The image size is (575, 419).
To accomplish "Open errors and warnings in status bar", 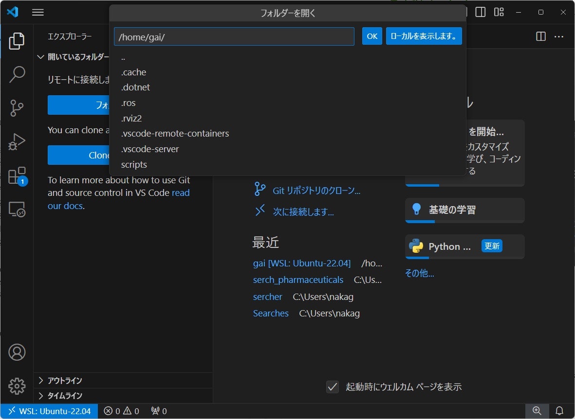I will tap(121, 411).
